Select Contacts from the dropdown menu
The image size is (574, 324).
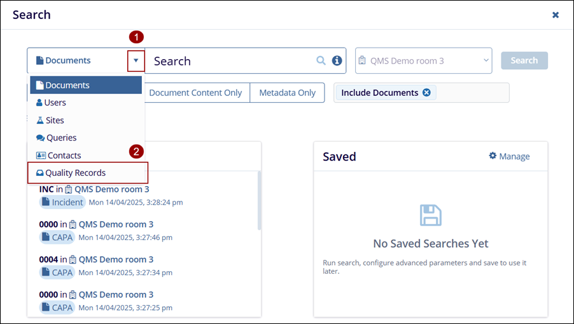click(x=64, y=156)
